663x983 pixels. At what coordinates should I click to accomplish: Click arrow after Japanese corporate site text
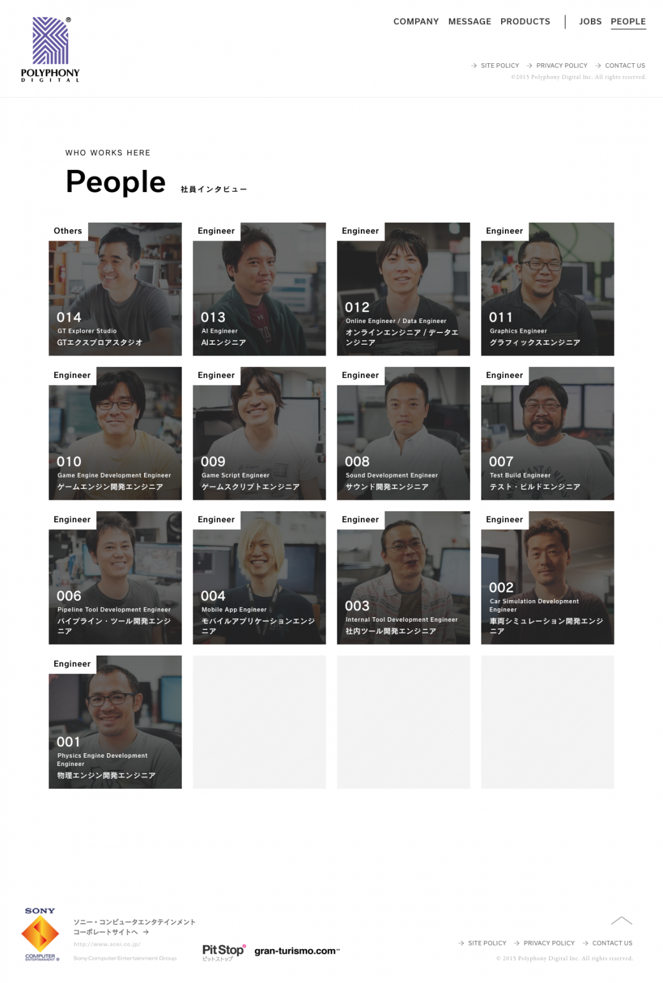pyautogui.click(x=146, y=932)
